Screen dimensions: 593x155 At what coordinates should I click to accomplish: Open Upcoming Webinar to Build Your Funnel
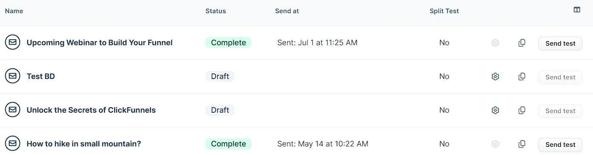point(99,42)
